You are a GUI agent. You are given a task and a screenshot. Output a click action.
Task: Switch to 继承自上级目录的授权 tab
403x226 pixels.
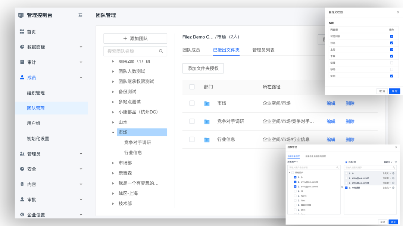click(x=316, y=156)
